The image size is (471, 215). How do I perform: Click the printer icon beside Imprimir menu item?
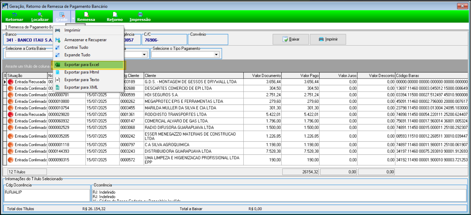[58, 30]
